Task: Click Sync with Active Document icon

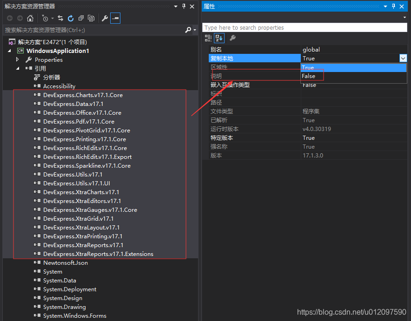Action: [x=60, y=18]
